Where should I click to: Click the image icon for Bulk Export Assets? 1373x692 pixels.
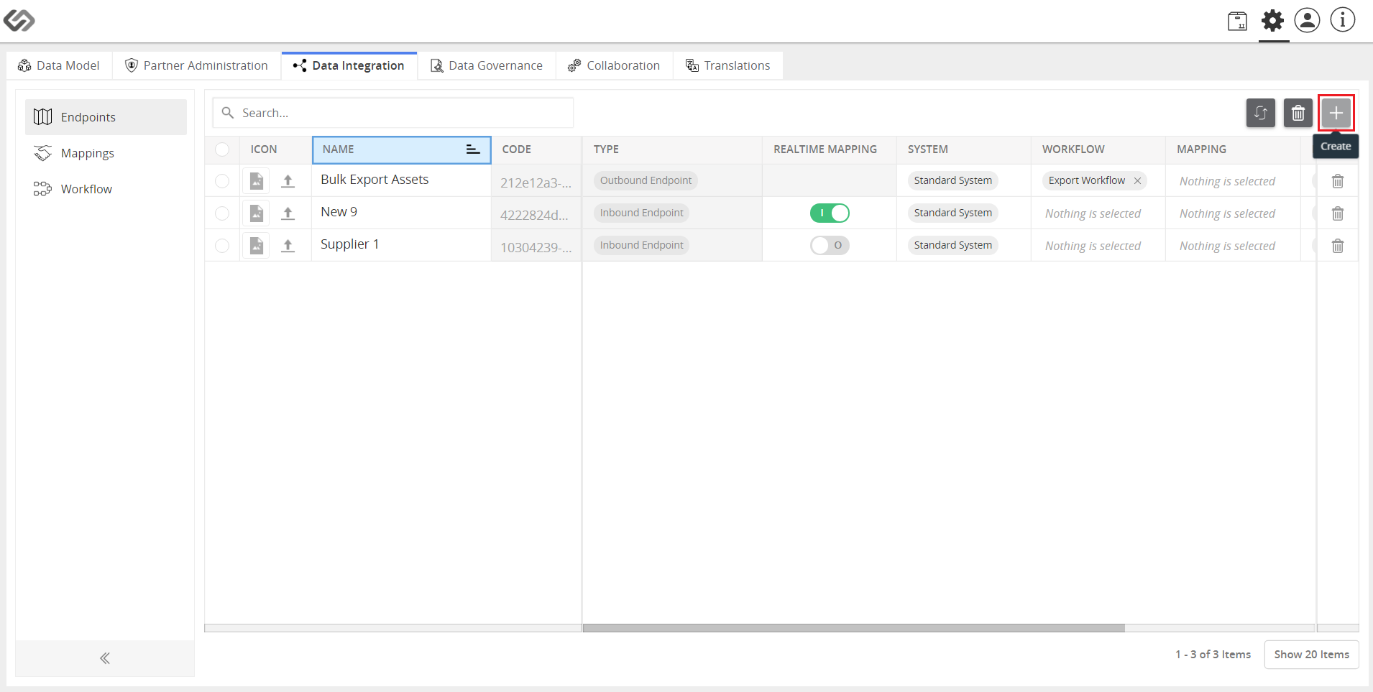point(257,181)
